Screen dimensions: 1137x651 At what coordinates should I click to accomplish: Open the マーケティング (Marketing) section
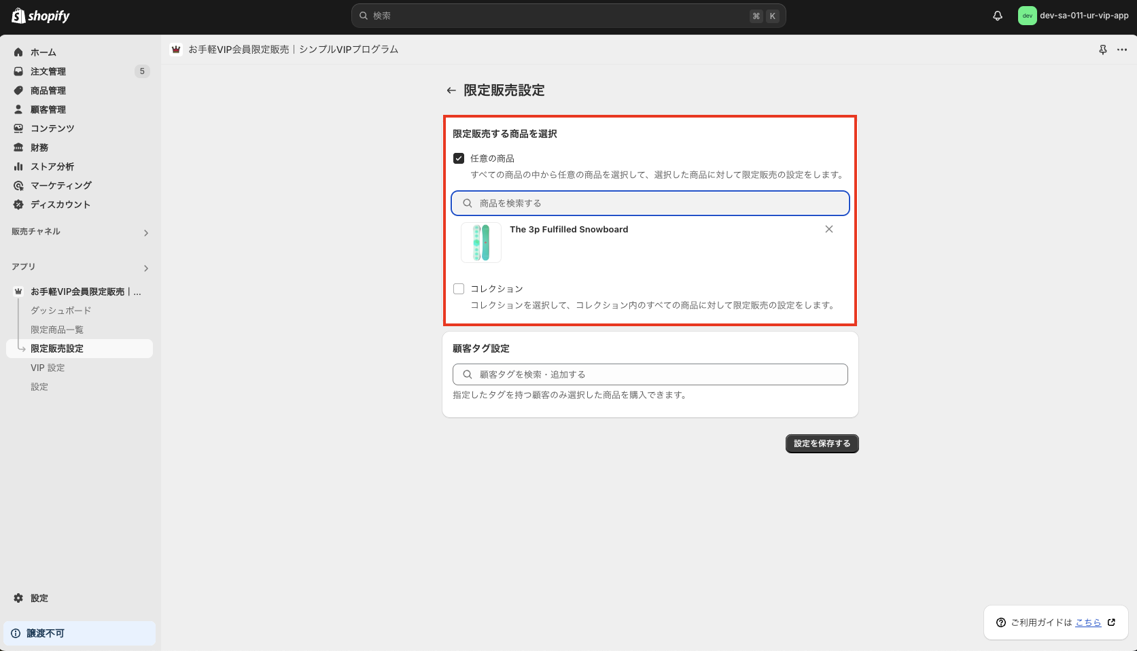(x=60, y=185)
